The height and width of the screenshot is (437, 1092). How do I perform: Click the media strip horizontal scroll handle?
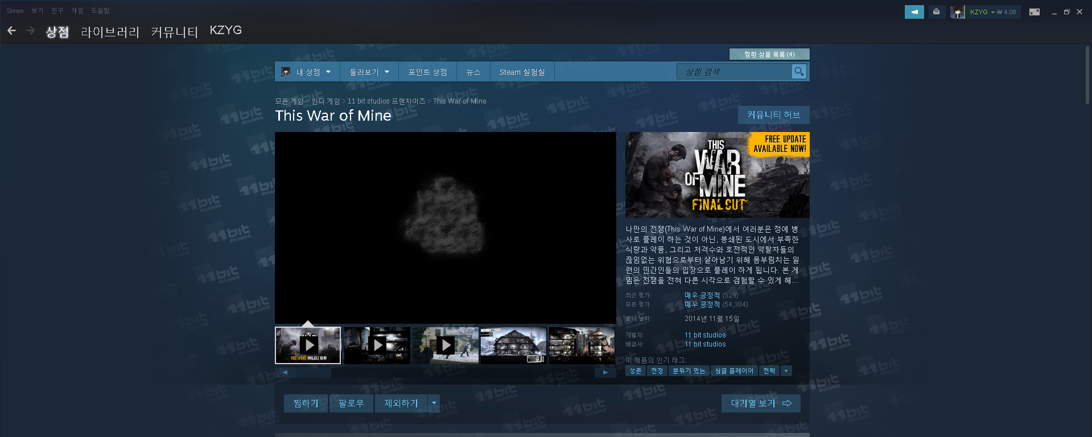tap(314, 373)
